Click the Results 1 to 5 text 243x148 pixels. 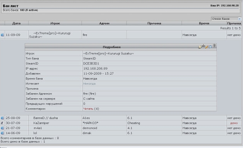tap(231, 28)
